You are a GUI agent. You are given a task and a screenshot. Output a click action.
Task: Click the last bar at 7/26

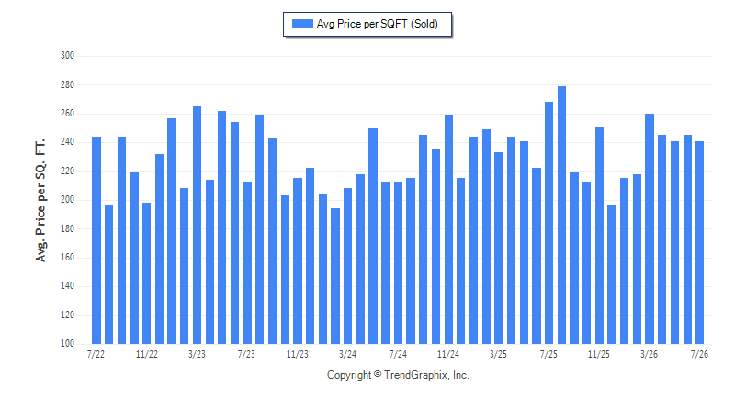(x=699, y=242)
